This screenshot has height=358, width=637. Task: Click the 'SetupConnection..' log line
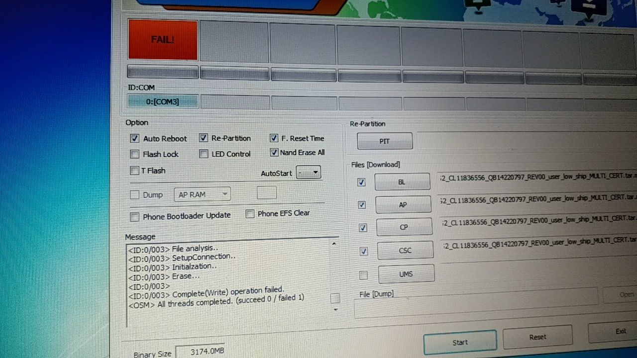(x=182, y=258)
